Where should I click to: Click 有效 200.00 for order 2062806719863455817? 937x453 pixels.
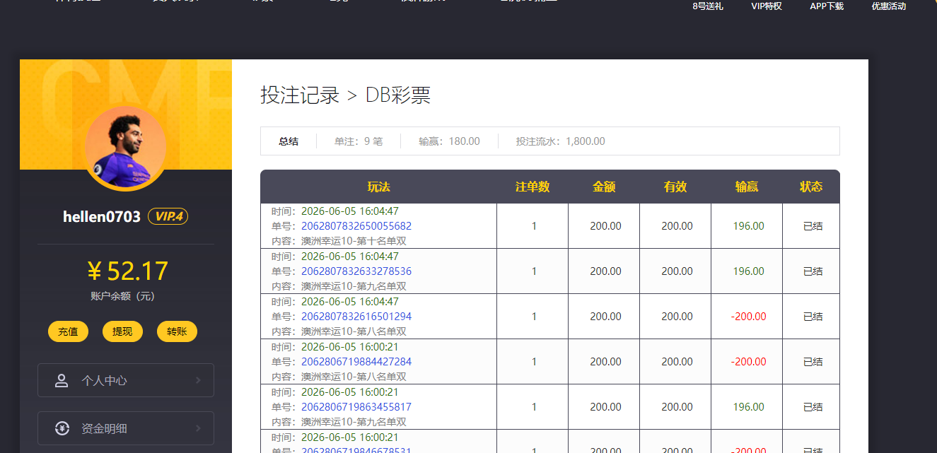coord(677,407)
